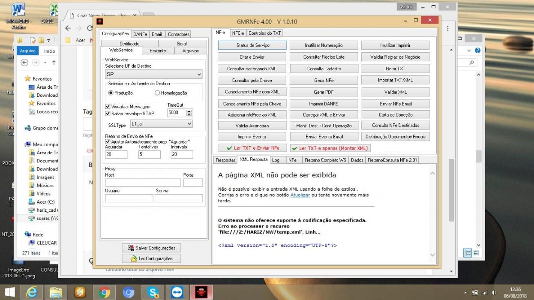Screen dimensions: 534x300
Task: Open the Emitente sub-tab
Action: 158,51
